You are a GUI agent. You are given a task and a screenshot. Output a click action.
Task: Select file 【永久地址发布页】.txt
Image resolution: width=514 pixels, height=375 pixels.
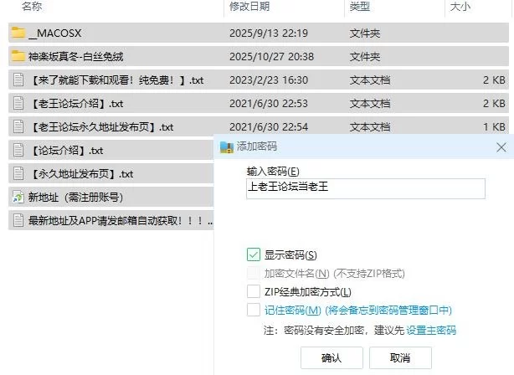[x=81, y=174]
